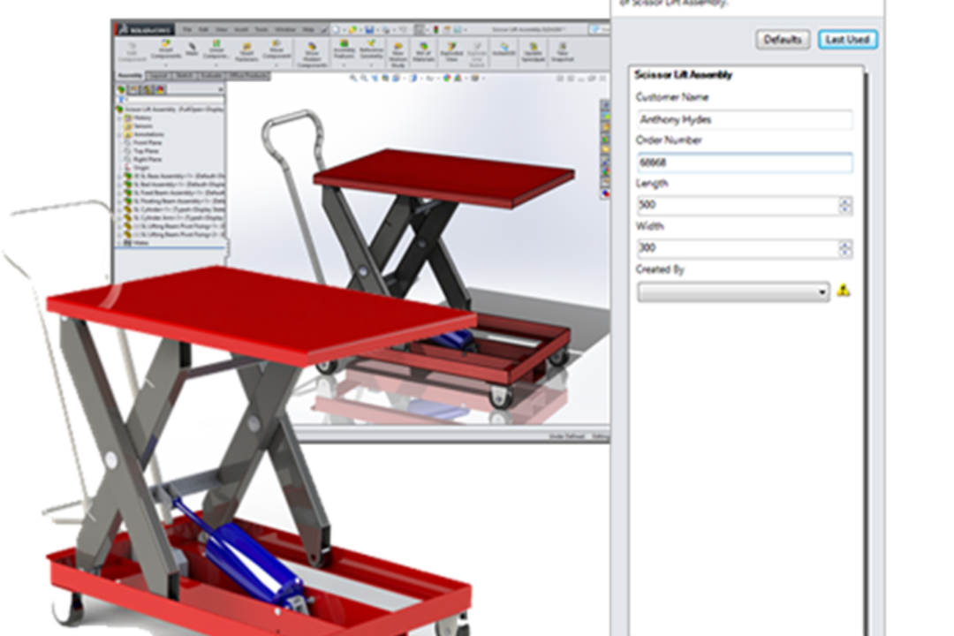
Task: Switch to the Assembly command tab
Action: click(x=130, y=75)
